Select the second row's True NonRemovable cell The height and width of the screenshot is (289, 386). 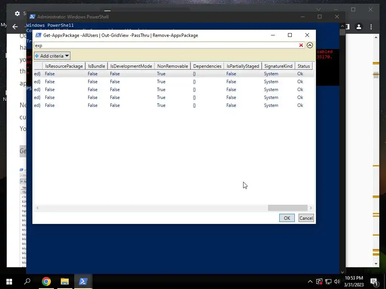tap(161, 82)
